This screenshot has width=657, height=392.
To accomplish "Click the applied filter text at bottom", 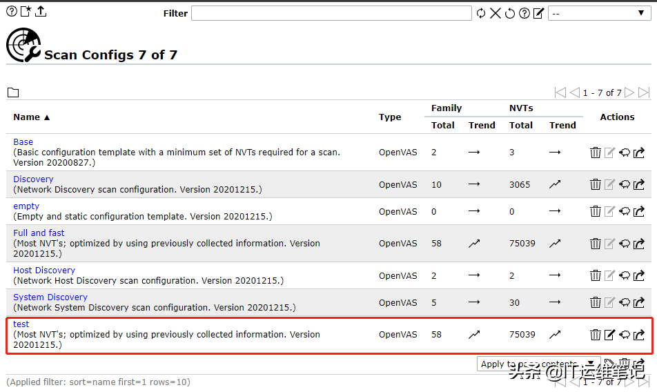I will (99, 382).
